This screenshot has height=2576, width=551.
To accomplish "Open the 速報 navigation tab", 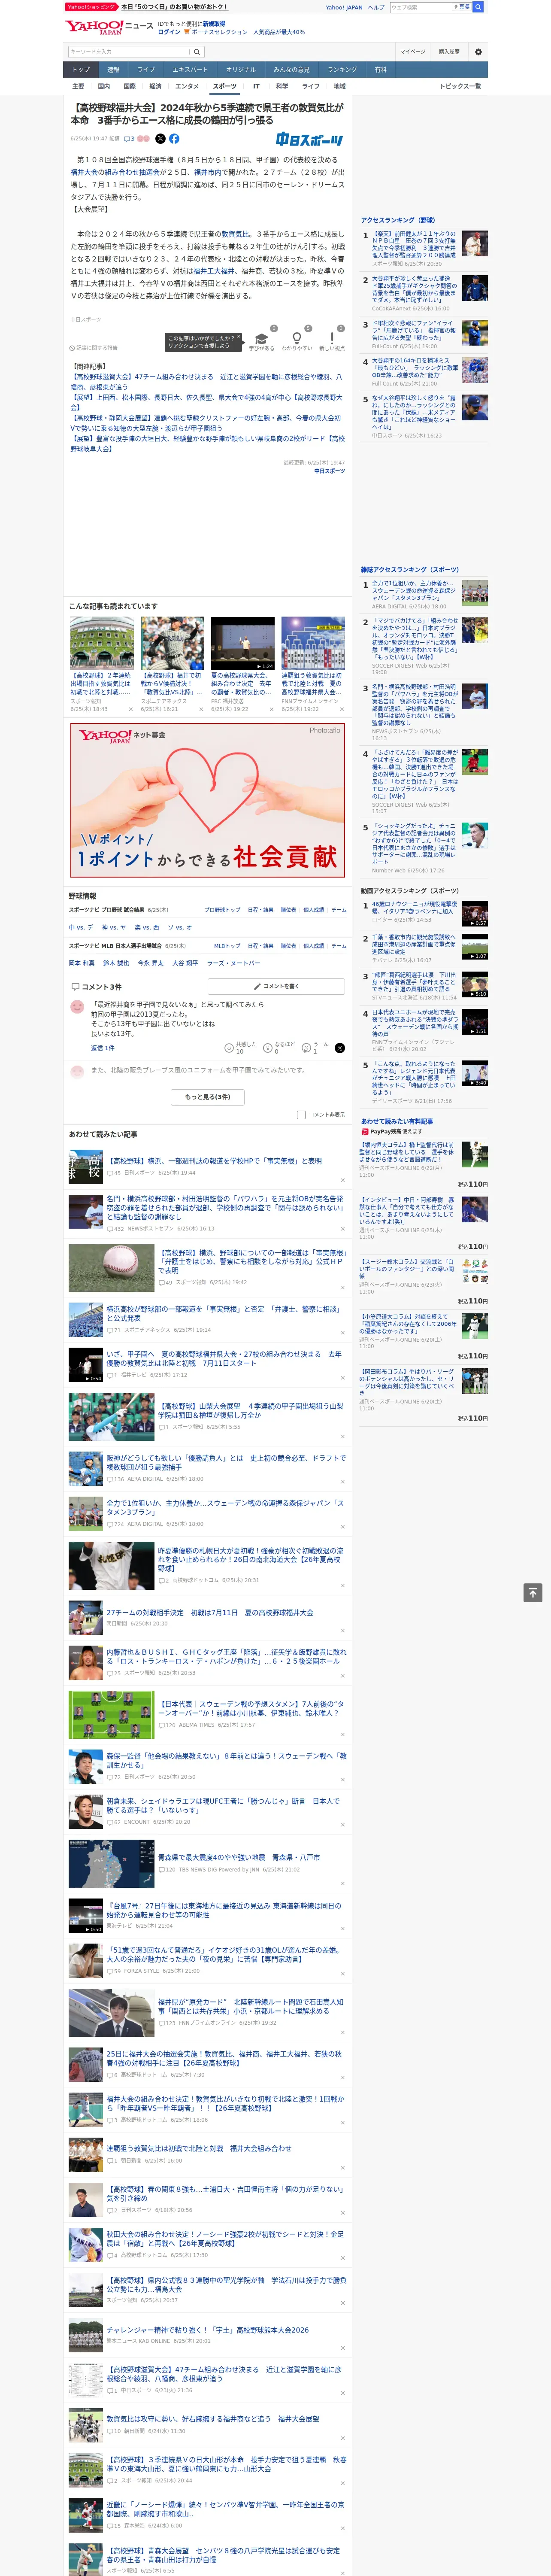I will click(113, 70).
